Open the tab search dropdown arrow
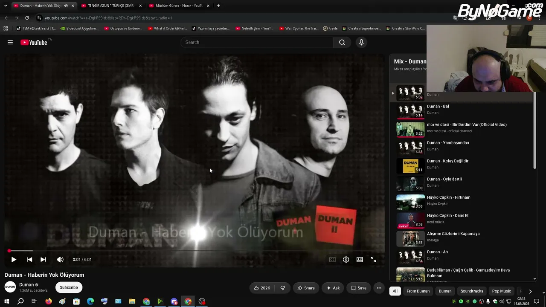546x307 pixels. [6, 6]
